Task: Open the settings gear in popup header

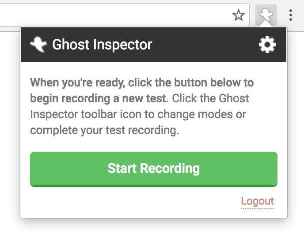Action: tap(267, 45)
